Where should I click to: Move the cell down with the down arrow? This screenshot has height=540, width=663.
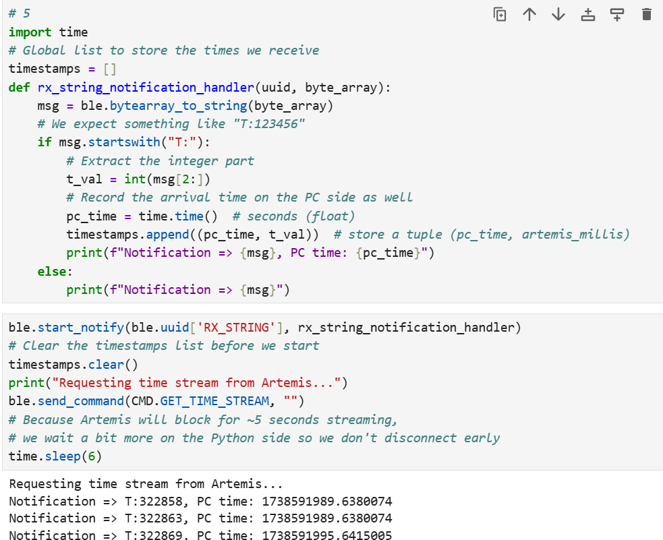558,14
